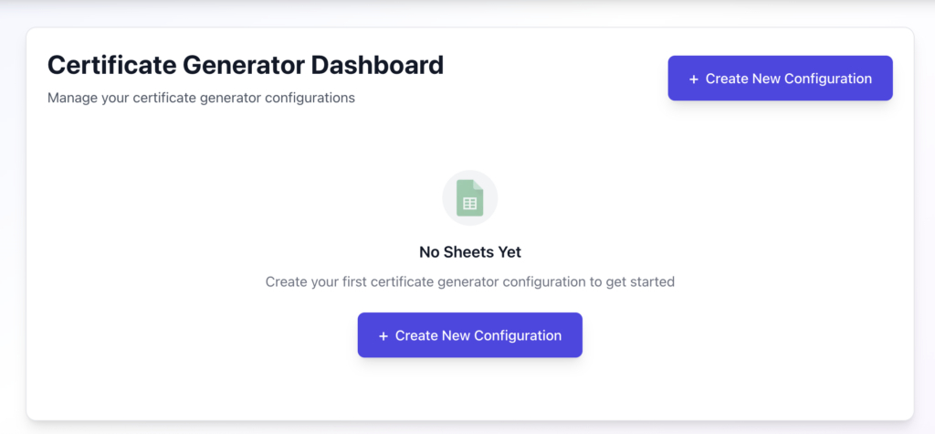Screen dimensions: 935x434
Task: Click the gray circle around the sheet icon
Action: (x=451, y=184)
